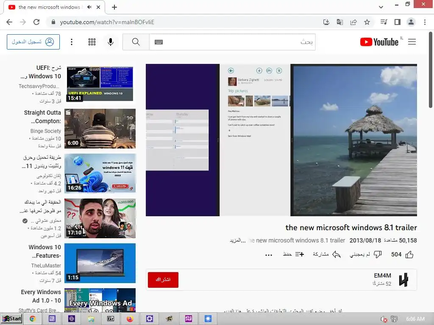
Task: Open the YouTube apps grid
Action: click(x=92, y=42)
